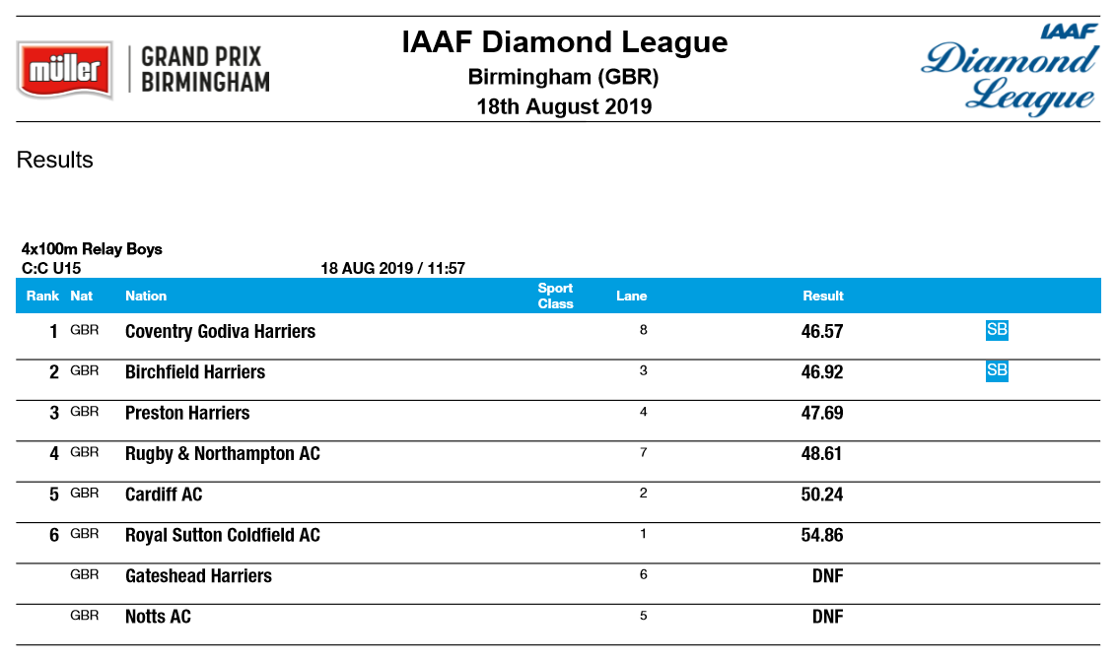Viewport: 1116px width, 660px height.
Task: Click the SB badge for Coventry Godiva Harriers
Action: (997, 330)
